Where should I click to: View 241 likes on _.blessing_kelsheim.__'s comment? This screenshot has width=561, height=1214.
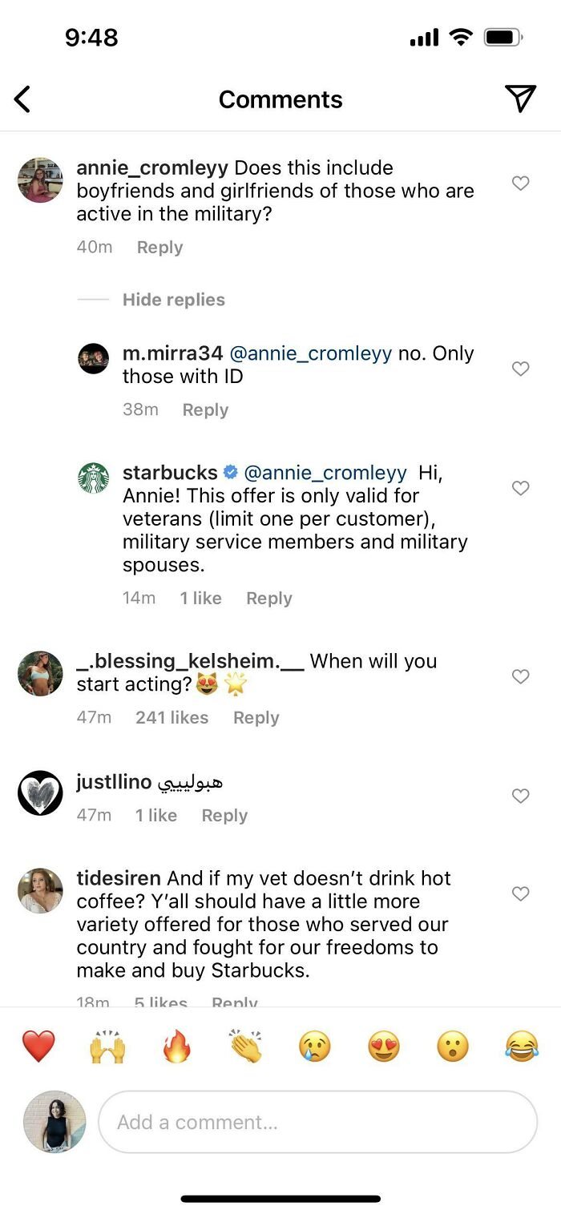(x=172, y=717)
